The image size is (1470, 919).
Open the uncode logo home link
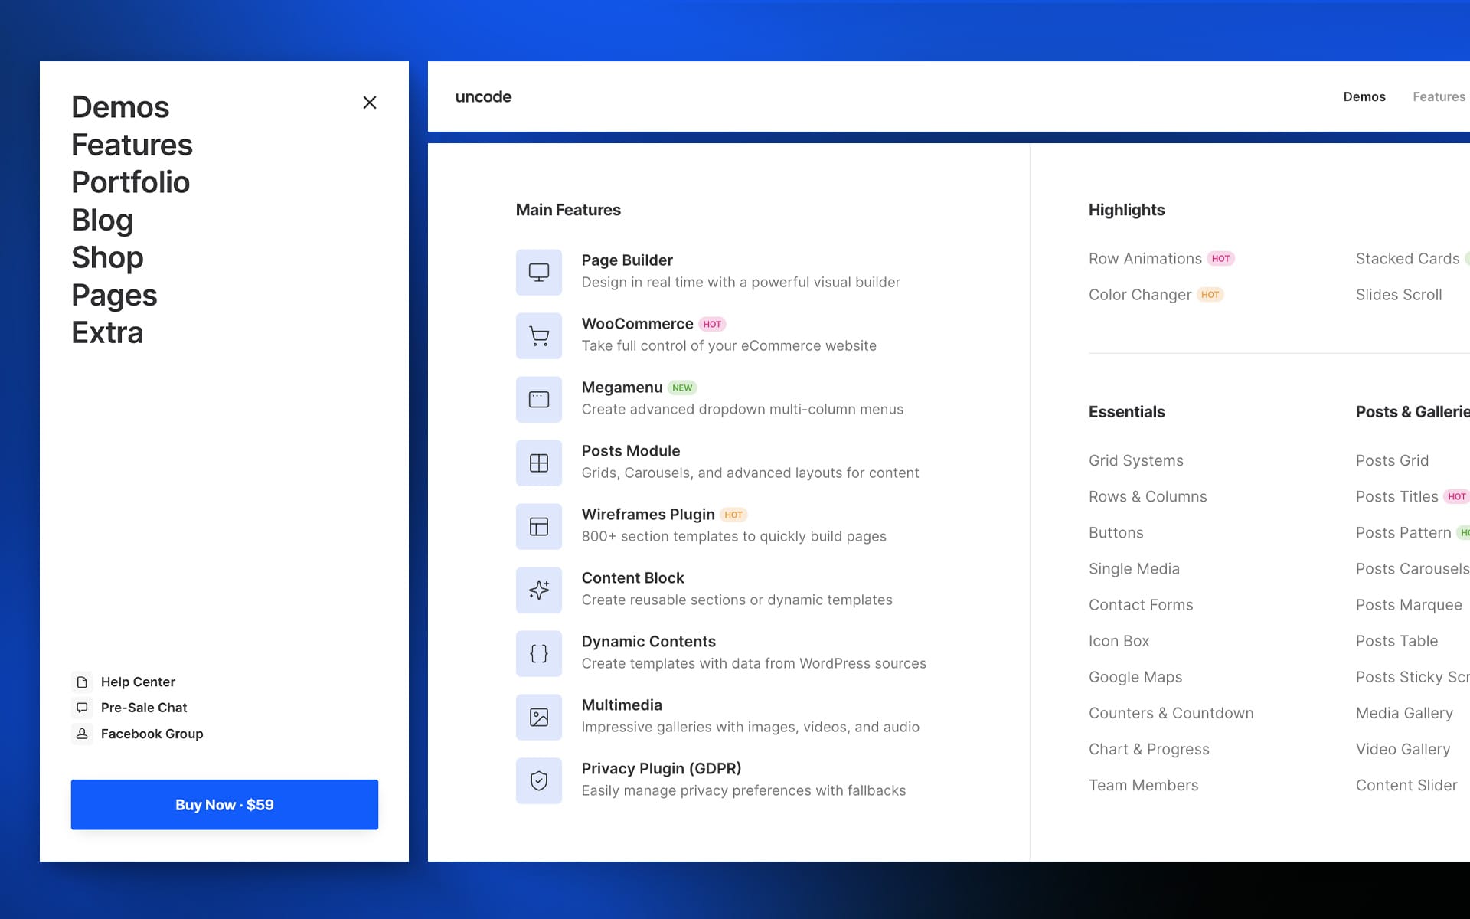pyautogui.click(x=483, y=96)
